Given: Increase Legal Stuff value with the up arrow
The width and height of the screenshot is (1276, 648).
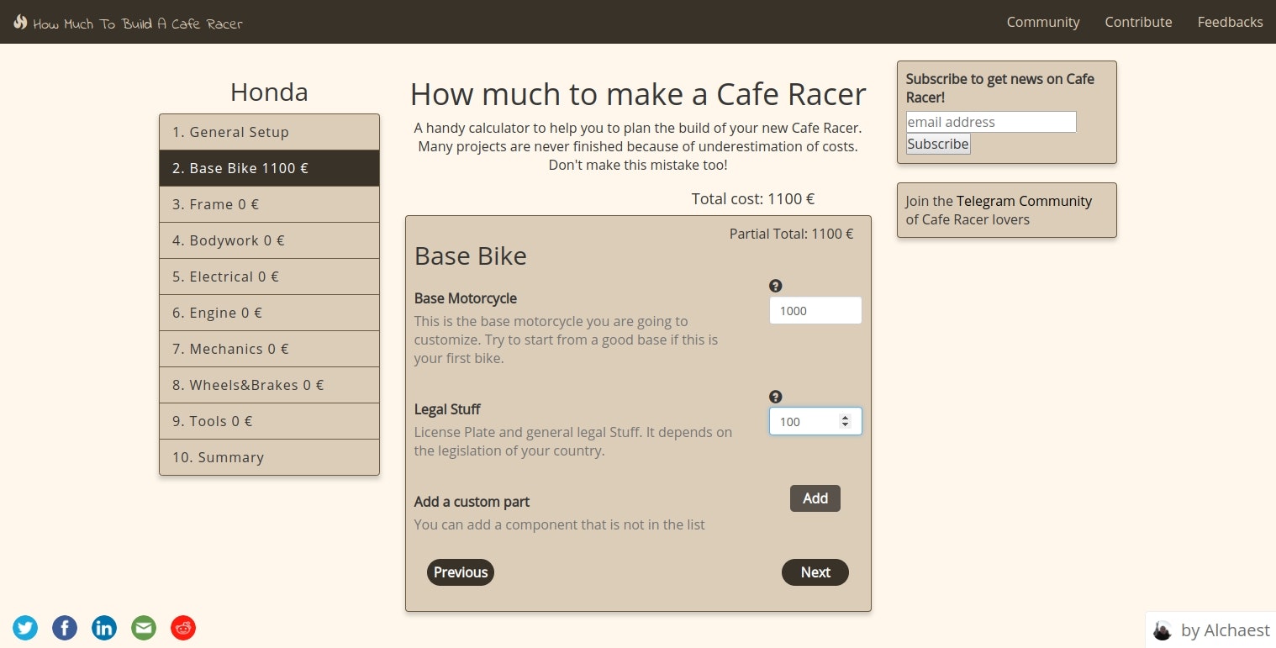Looking at the screenshot, I should pyautogui.click(x=846, y=417).
